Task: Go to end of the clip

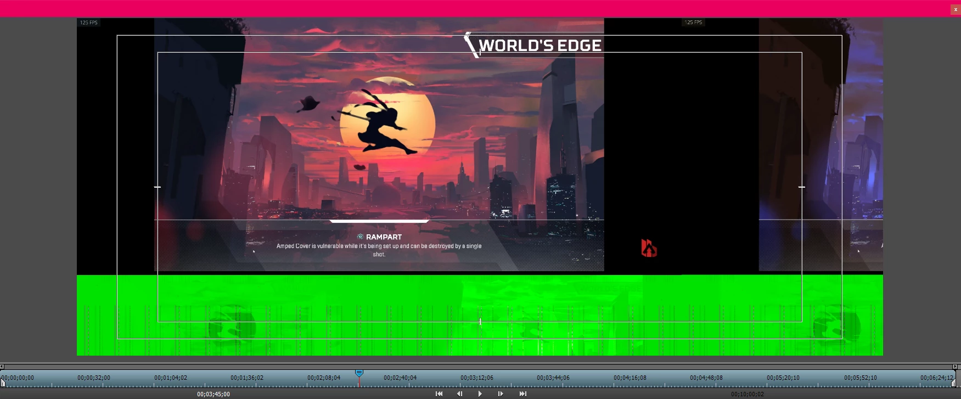Action: click(x=523, y=394)
